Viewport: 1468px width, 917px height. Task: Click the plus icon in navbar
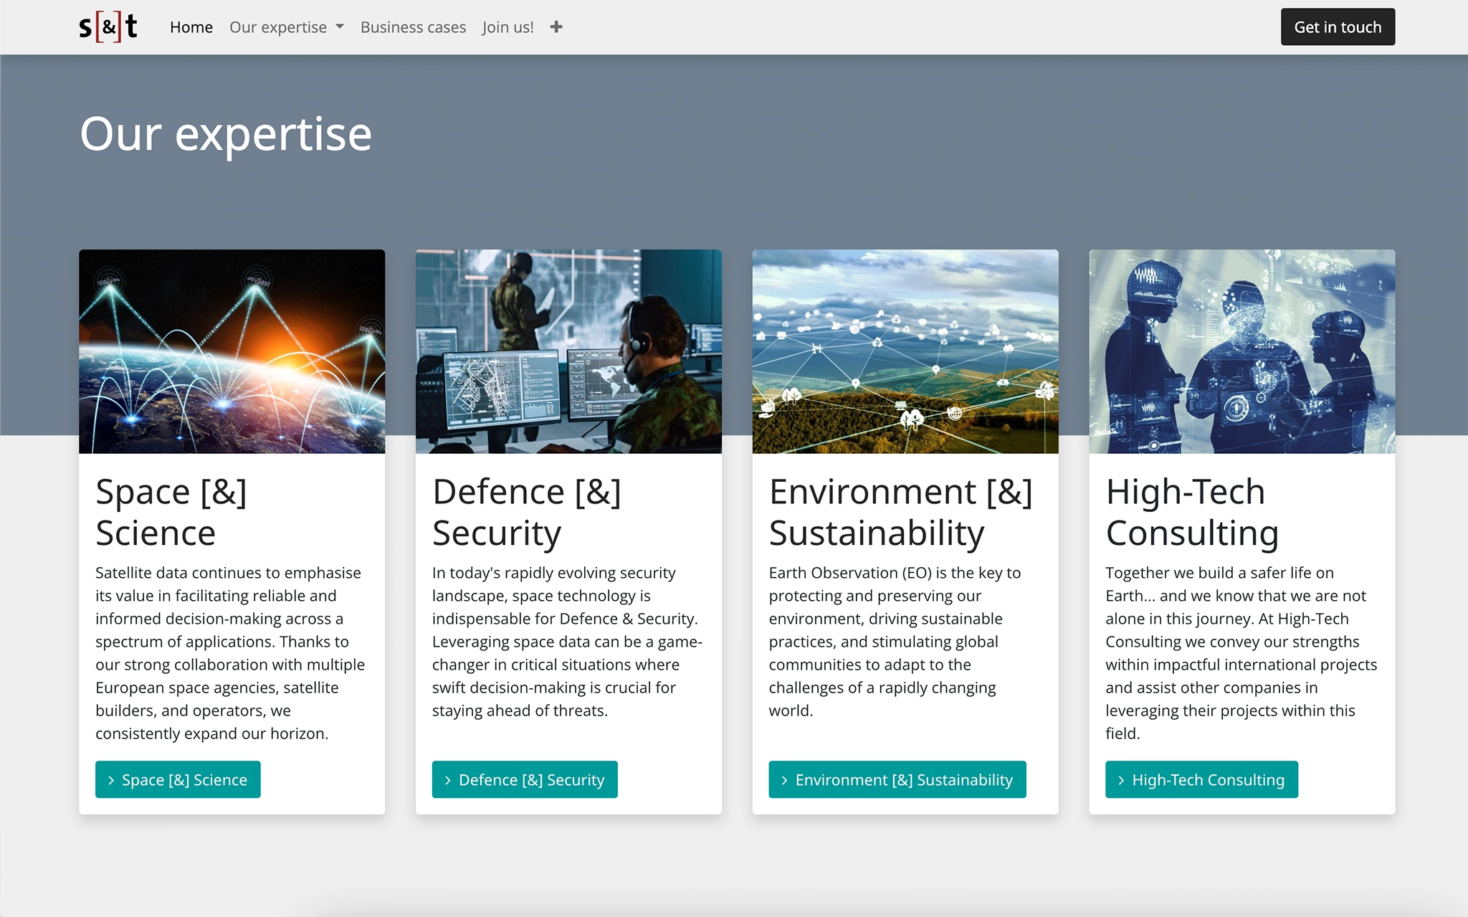[x=556, y=27]
